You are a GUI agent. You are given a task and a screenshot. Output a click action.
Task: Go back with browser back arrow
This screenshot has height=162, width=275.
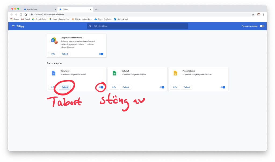pos(12,15)
